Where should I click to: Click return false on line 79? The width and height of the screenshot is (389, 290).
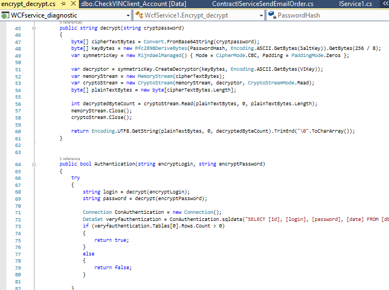click(x=113, y=268)
